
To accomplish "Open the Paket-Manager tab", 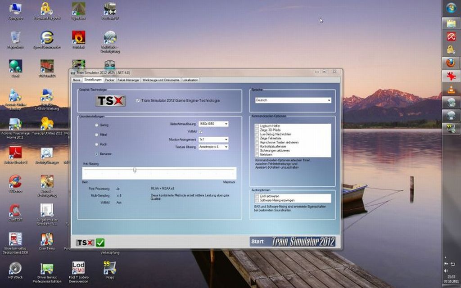I will click(x=128, y=80).
